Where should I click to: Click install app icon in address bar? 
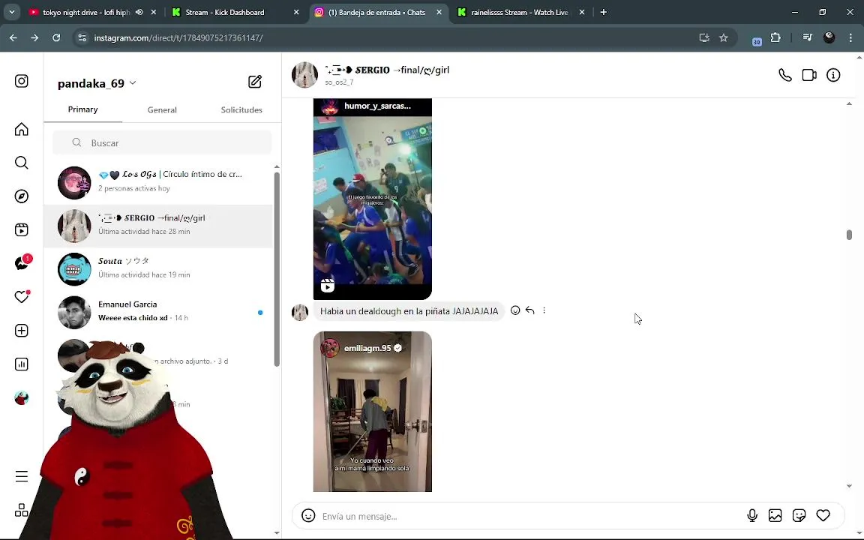(703, 37)
